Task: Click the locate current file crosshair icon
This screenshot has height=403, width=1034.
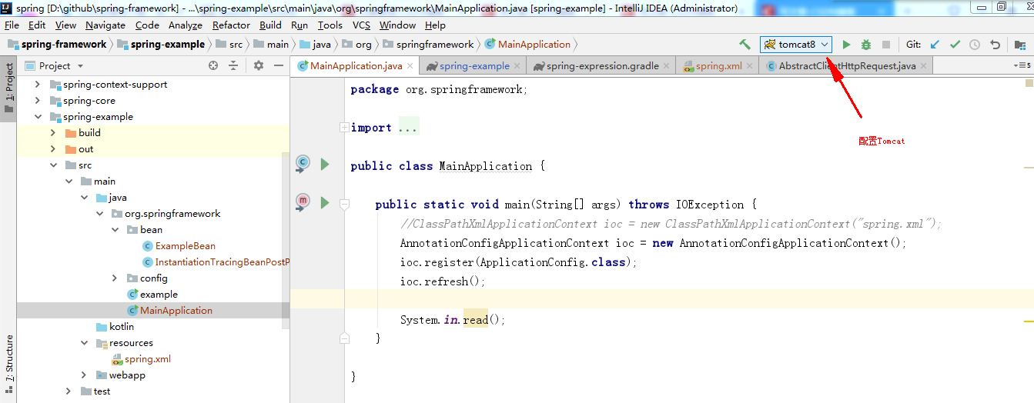Action: [213, 66]
